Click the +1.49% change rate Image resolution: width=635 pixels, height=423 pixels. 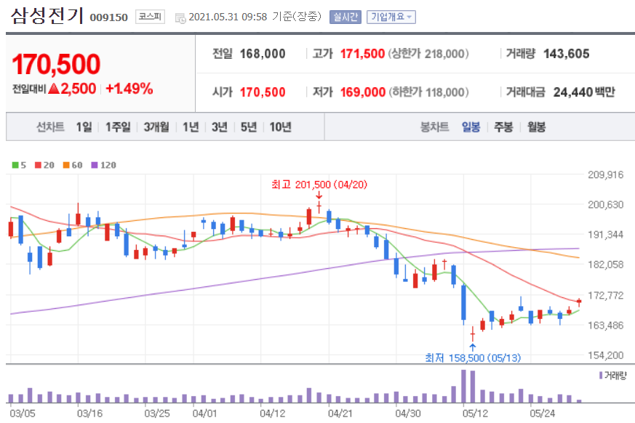coord(129,89)
